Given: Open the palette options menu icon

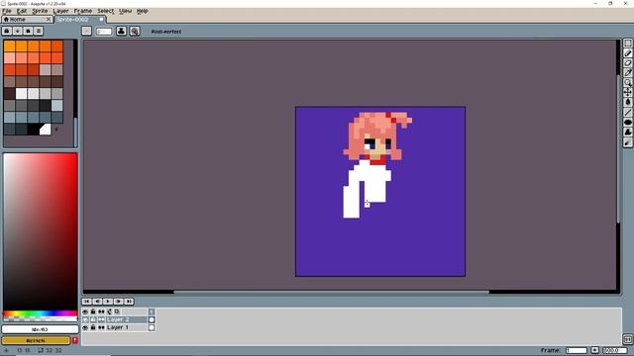Looking at the screenshot, I should 39,31.
